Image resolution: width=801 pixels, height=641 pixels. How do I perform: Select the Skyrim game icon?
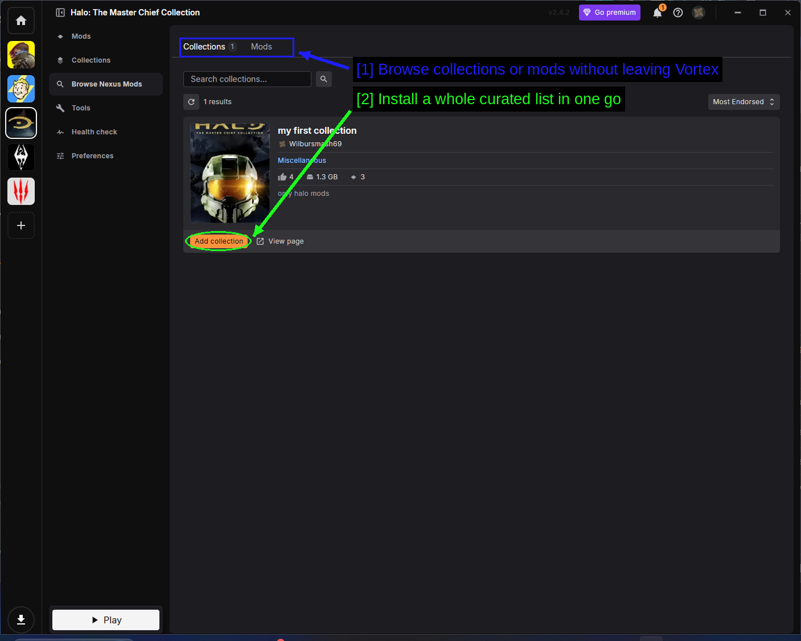tap(21, 157)
